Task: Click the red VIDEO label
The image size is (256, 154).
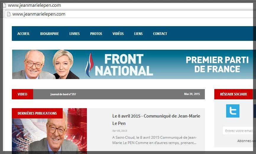Action: (x=22, y=94)
